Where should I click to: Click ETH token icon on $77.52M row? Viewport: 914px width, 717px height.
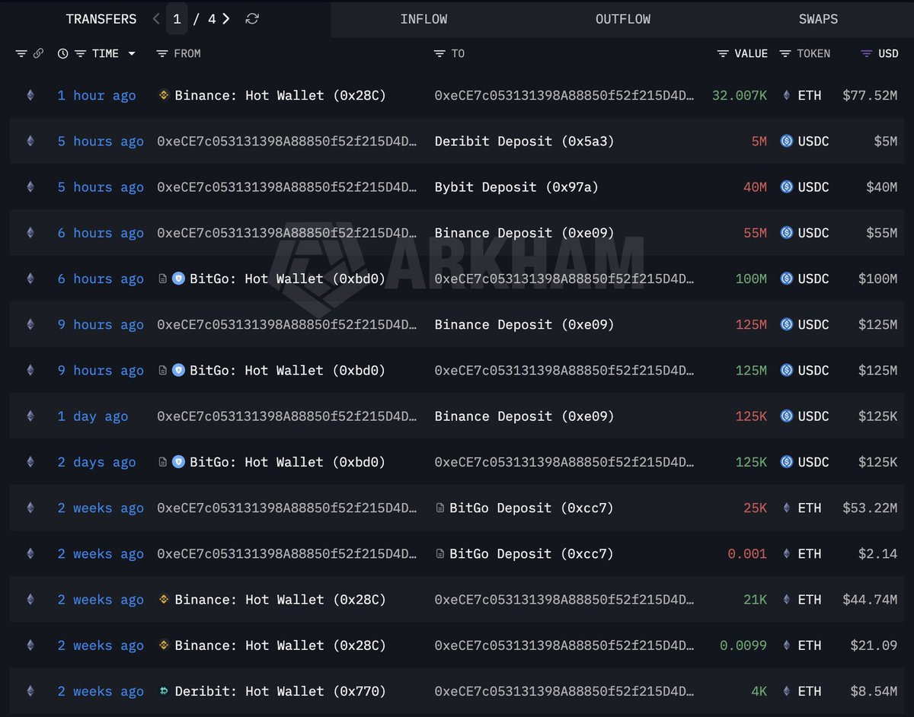(787, 95)
